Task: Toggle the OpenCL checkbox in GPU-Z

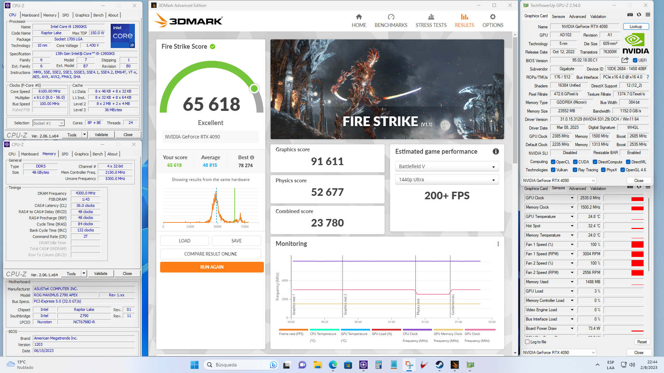Action: click(x=553, y=162)
